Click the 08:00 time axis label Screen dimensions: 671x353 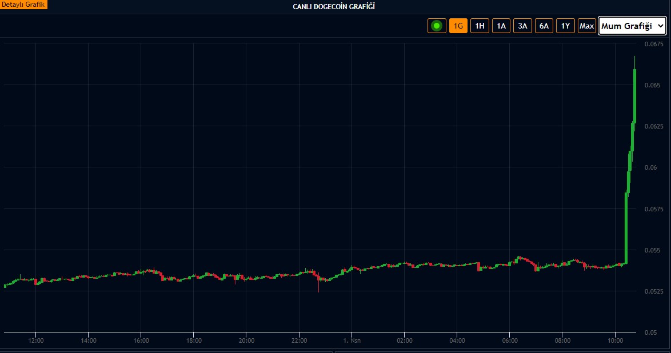pyautogui.click(x=562, y=340)
